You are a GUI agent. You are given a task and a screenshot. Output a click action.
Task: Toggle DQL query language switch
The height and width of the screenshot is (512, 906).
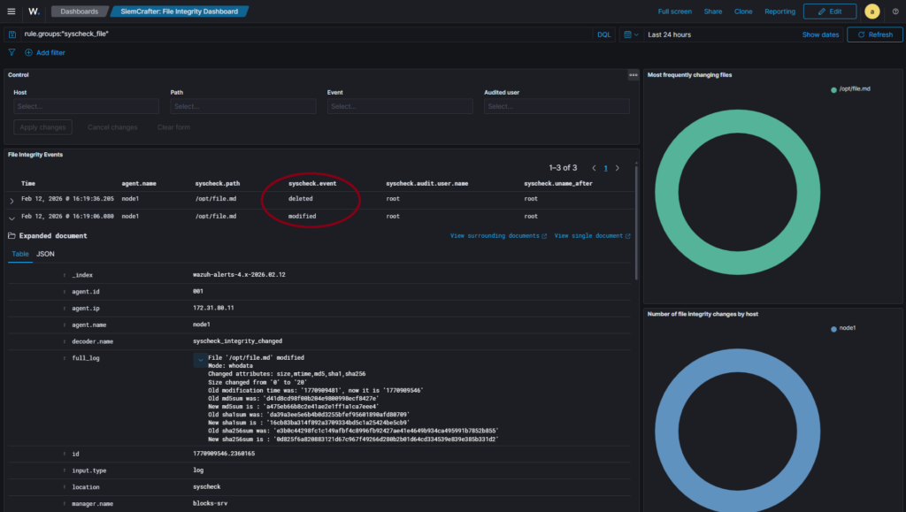[x=603, y=34]
